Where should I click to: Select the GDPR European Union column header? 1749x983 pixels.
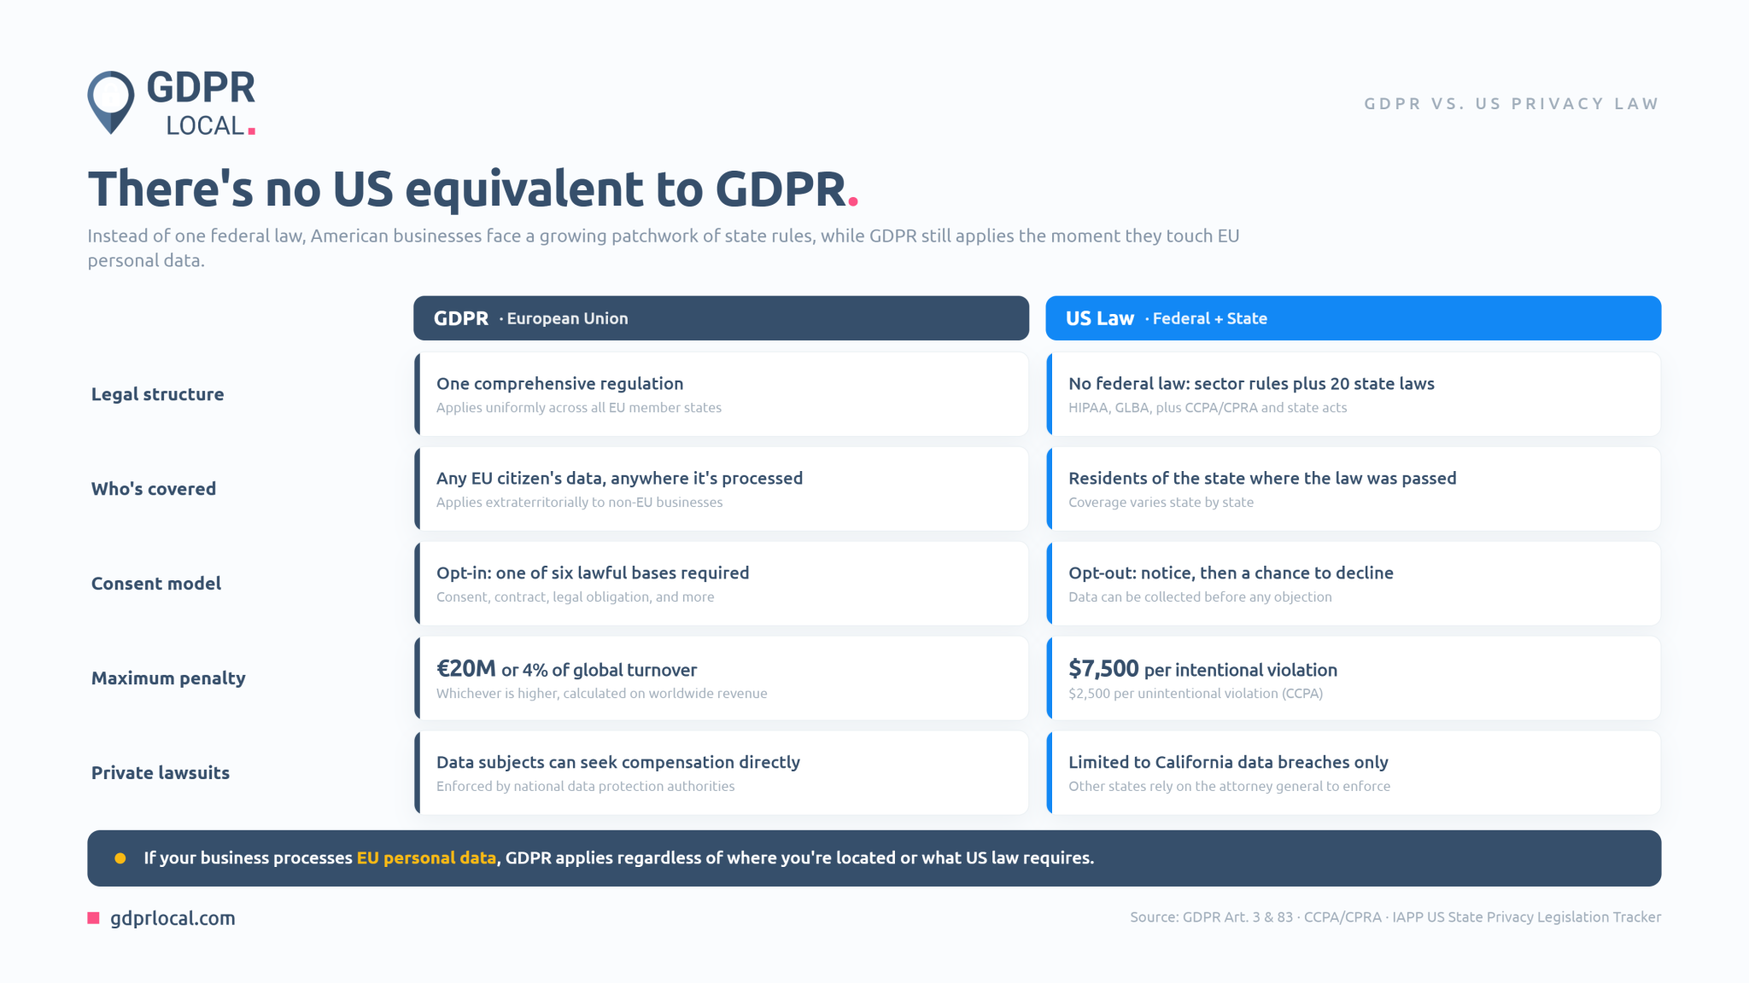pos(721,318)
